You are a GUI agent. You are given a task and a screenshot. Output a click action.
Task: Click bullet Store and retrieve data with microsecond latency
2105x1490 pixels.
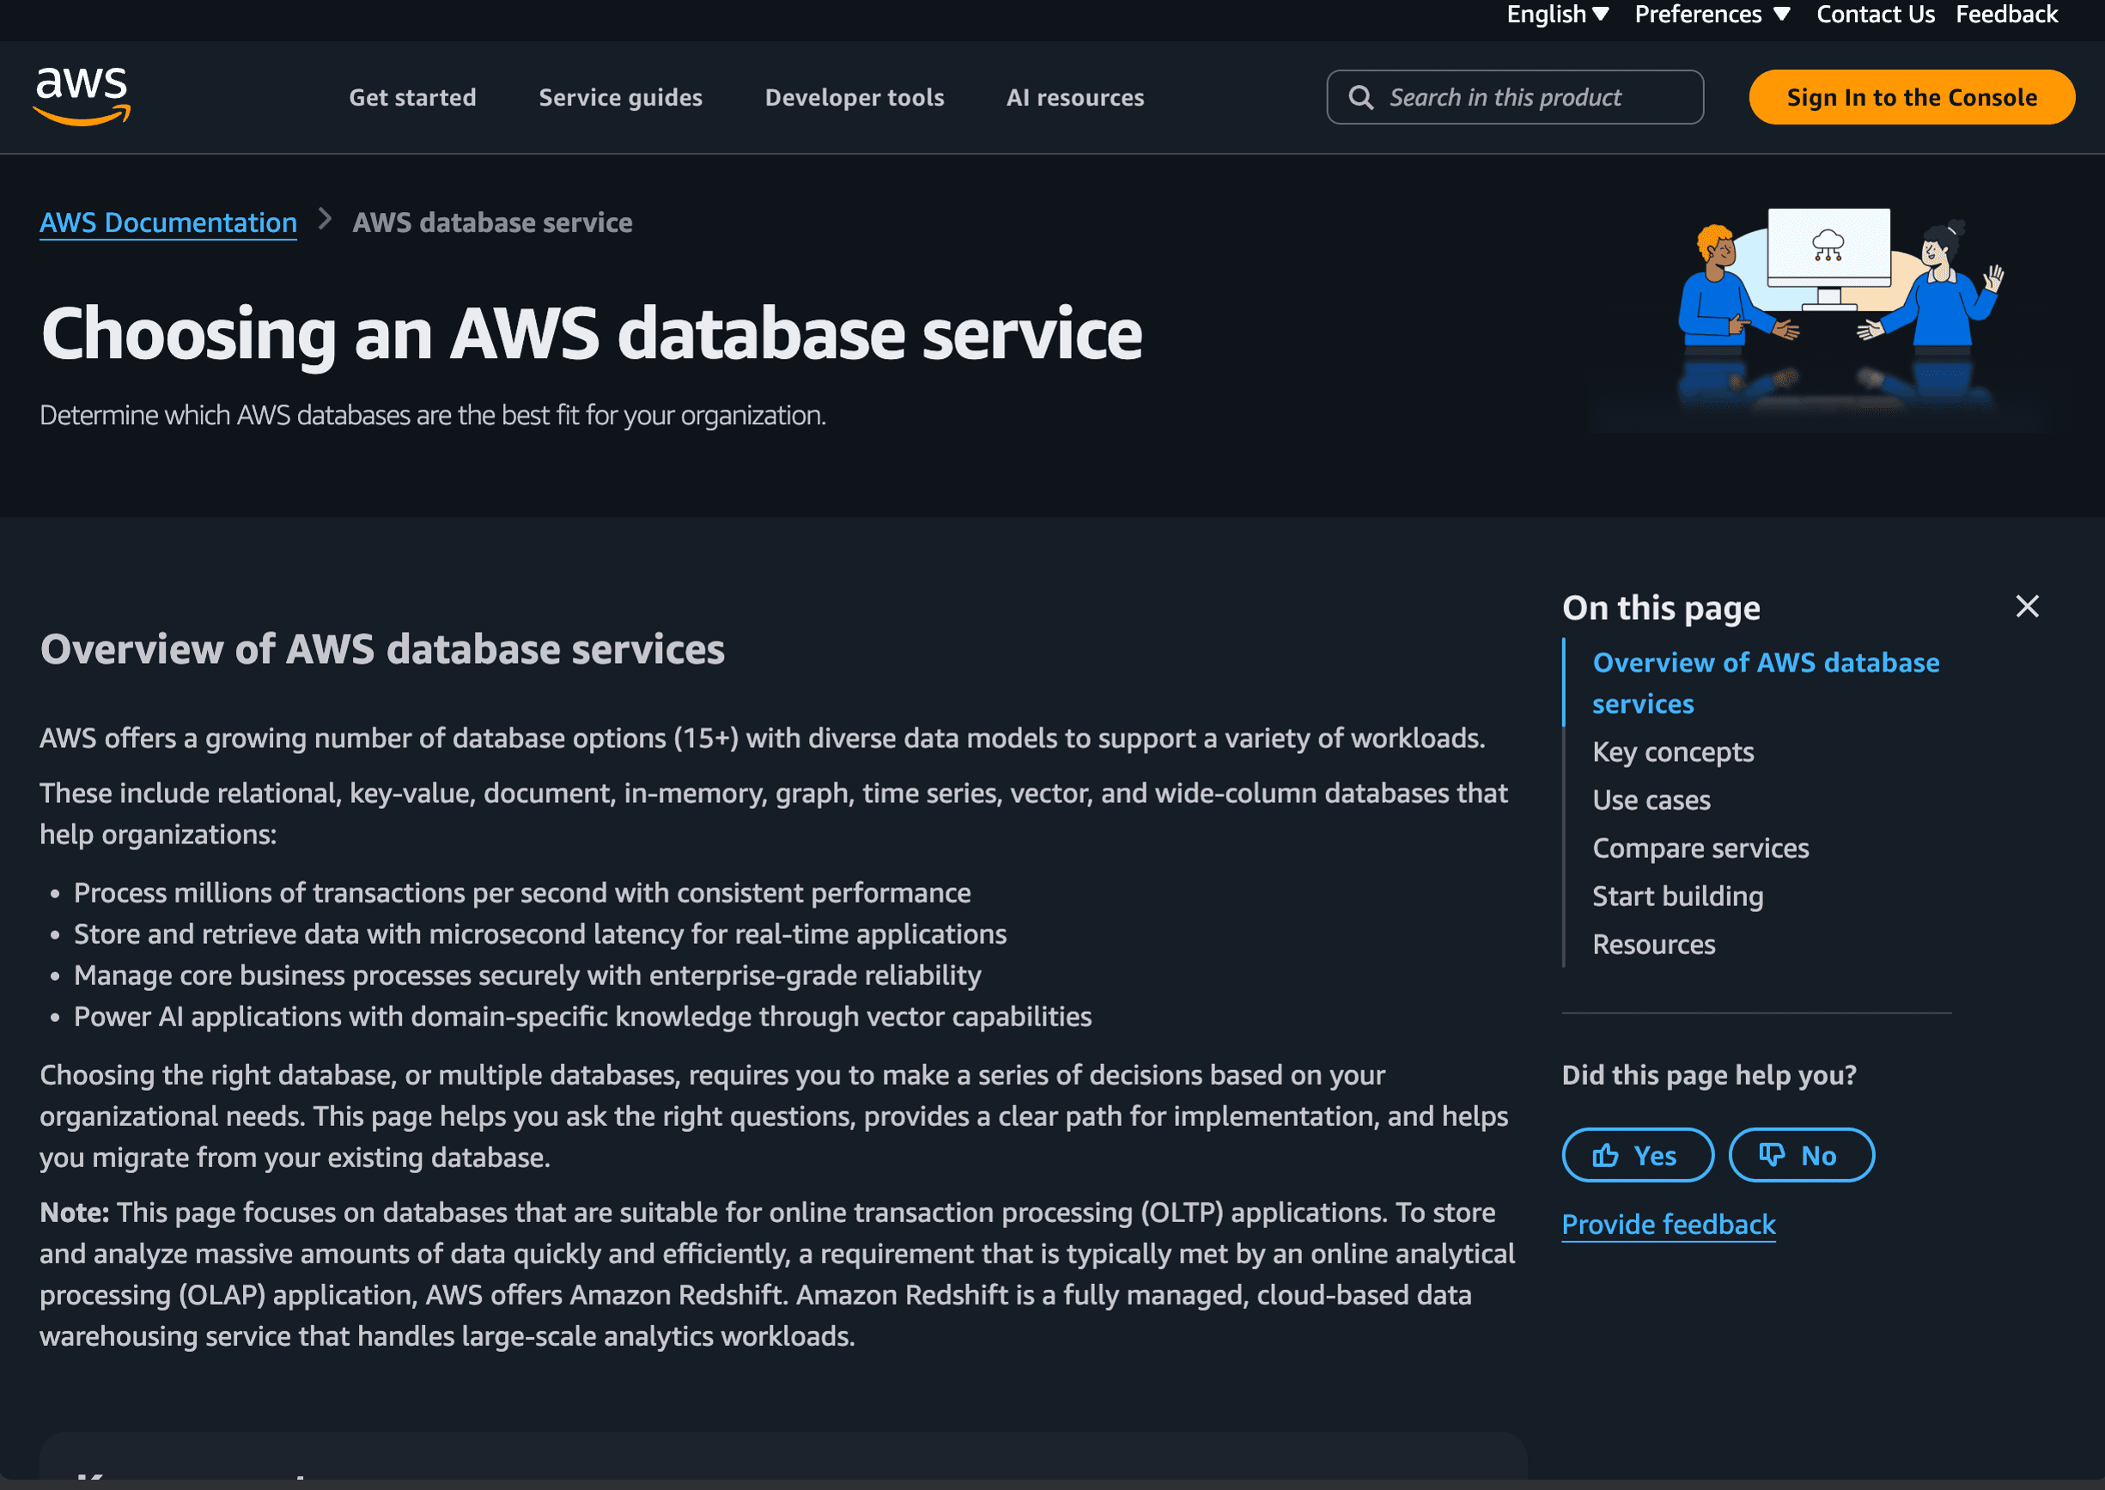[x=539, y=934]
